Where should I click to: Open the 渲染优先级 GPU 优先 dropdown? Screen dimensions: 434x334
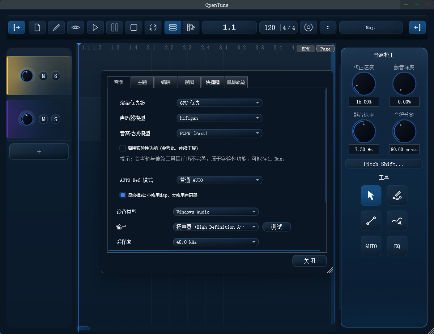point(220,103)
